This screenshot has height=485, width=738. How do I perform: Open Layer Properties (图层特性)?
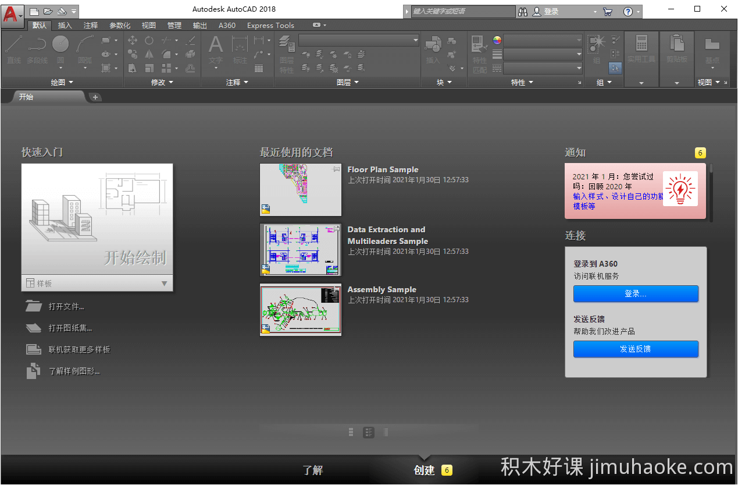pos(287,54)
